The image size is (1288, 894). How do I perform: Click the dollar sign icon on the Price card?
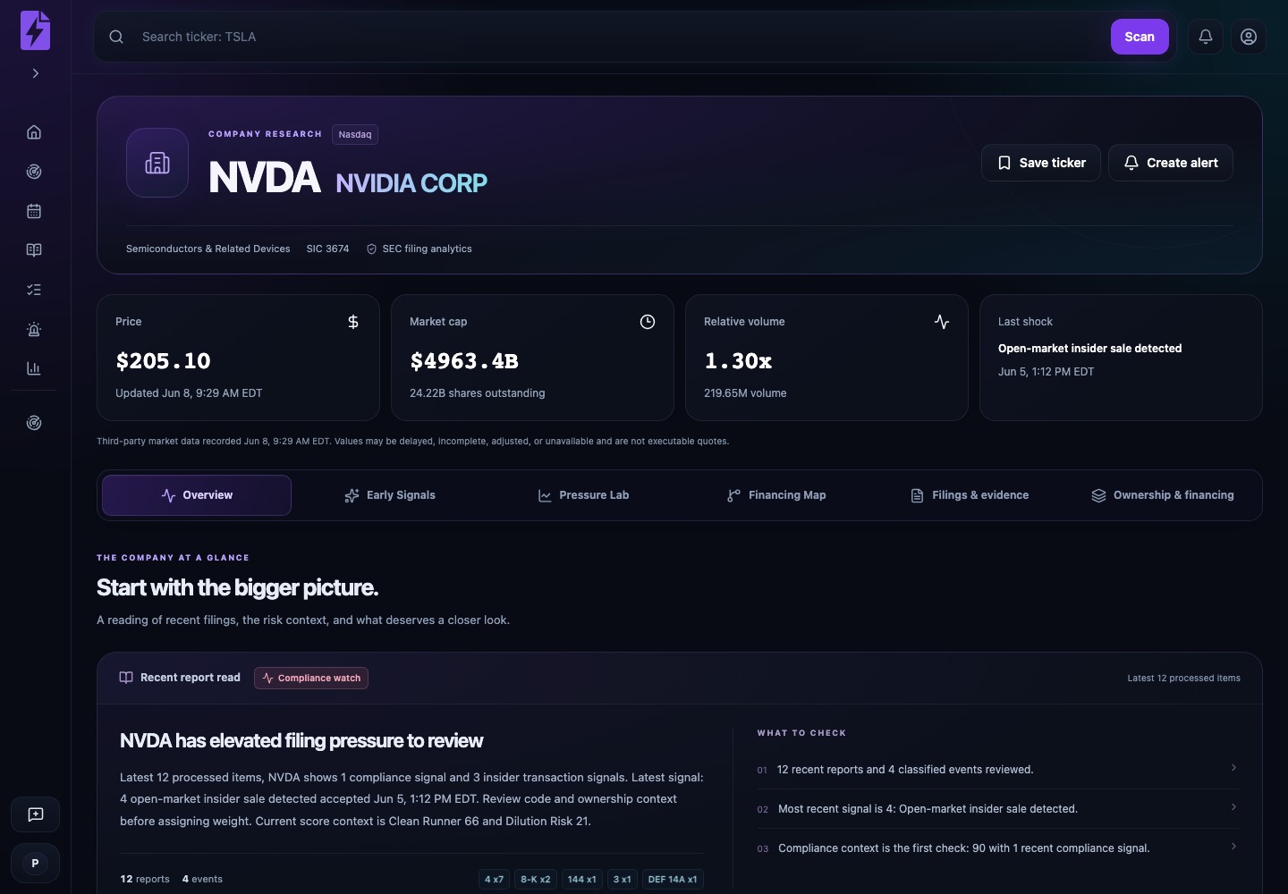[353, 322]
